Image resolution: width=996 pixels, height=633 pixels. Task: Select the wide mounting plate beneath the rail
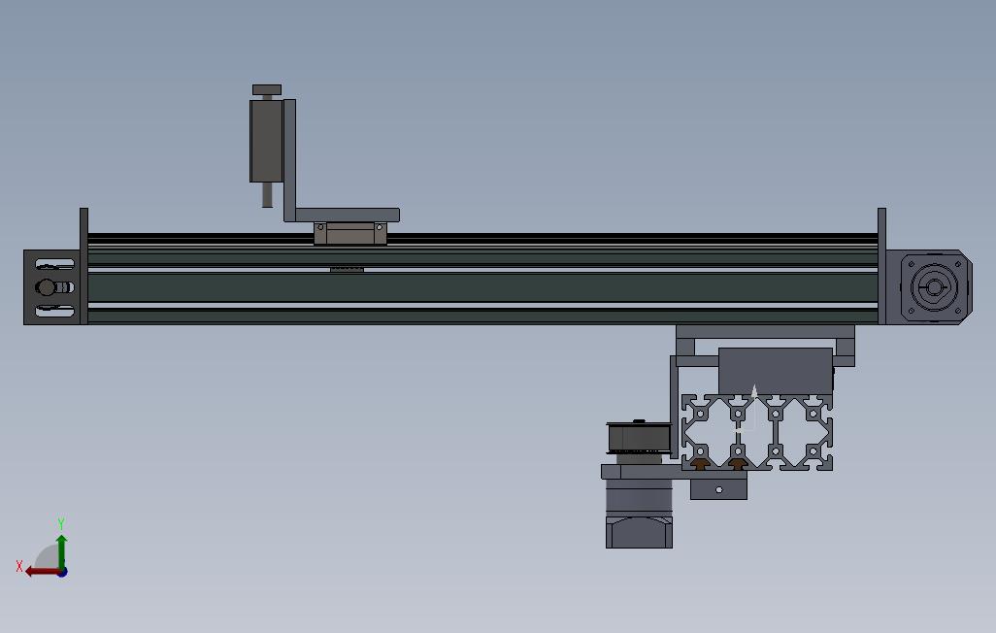click(765, 331)
